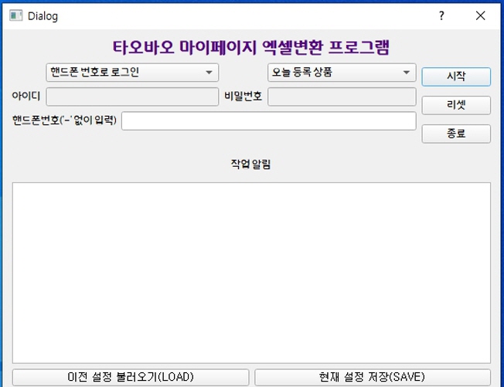
Task: Close the Dialog window with X
Action: (x=481, y=15)
